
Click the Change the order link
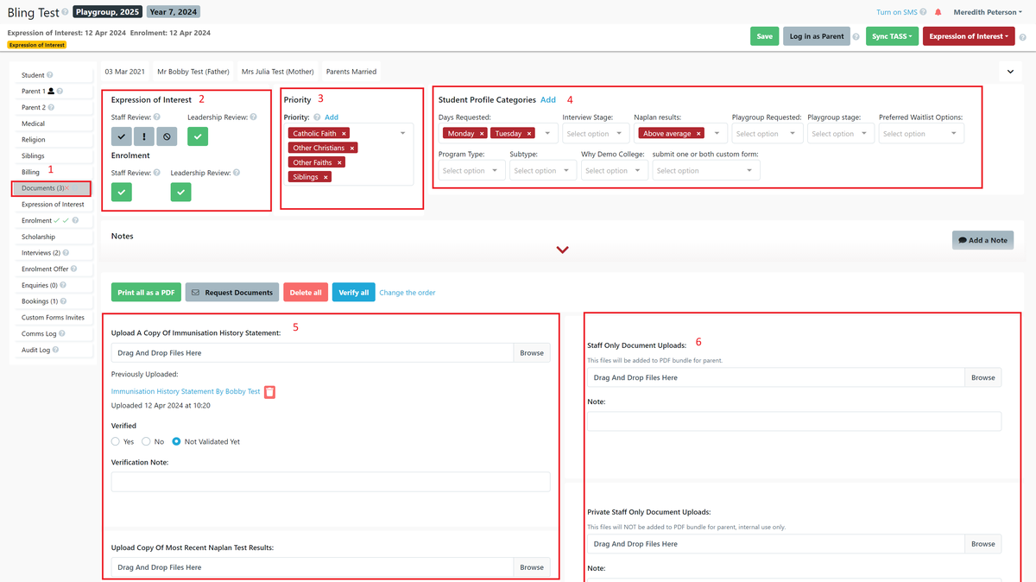pyautogui.click(x=408, y=292)
